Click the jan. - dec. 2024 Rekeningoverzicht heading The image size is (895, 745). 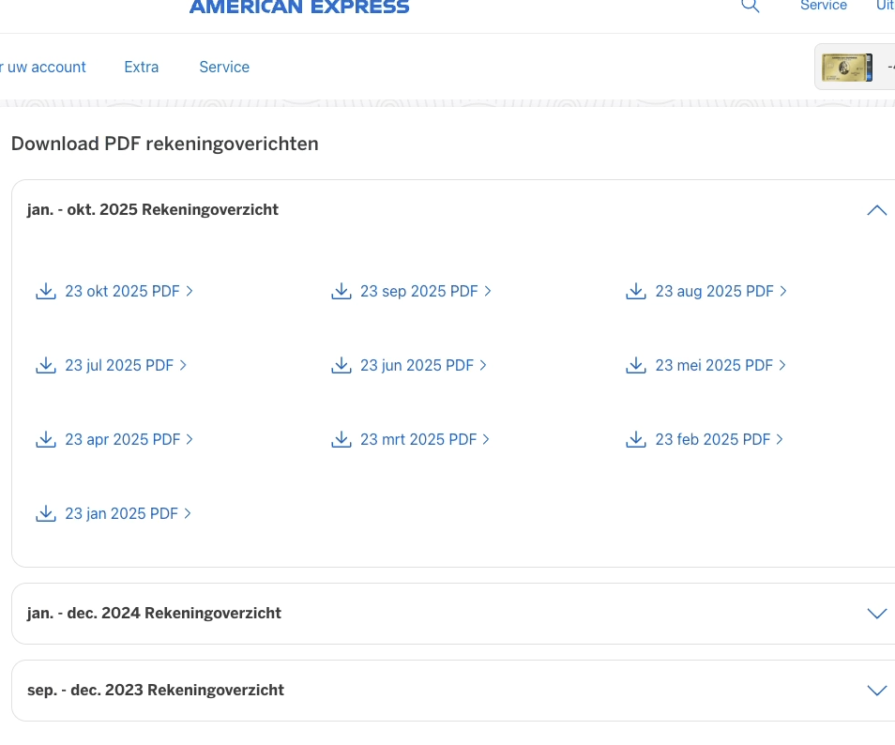pyautogui.click(x=154, y=613)
